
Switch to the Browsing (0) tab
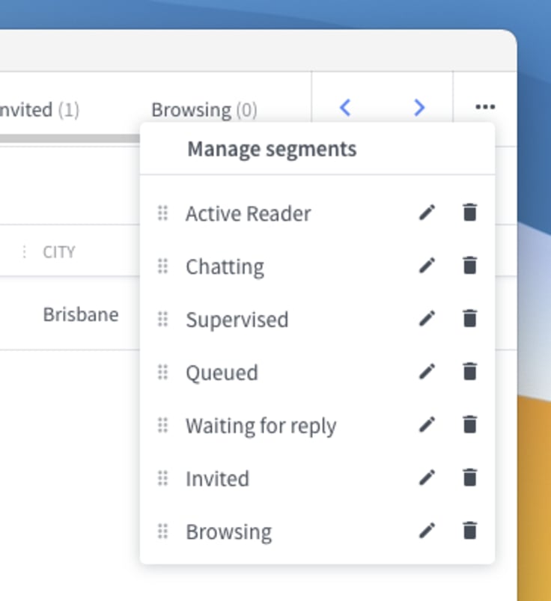click(204, 110)
